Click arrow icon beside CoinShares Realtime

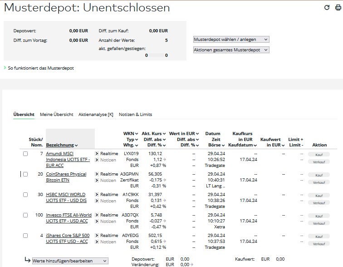coord(97,174)
